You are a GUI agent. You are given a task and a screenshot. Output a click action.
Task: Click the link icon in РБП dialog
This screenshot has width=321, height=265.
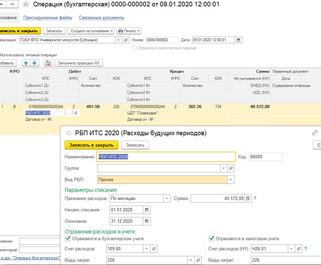315,133
